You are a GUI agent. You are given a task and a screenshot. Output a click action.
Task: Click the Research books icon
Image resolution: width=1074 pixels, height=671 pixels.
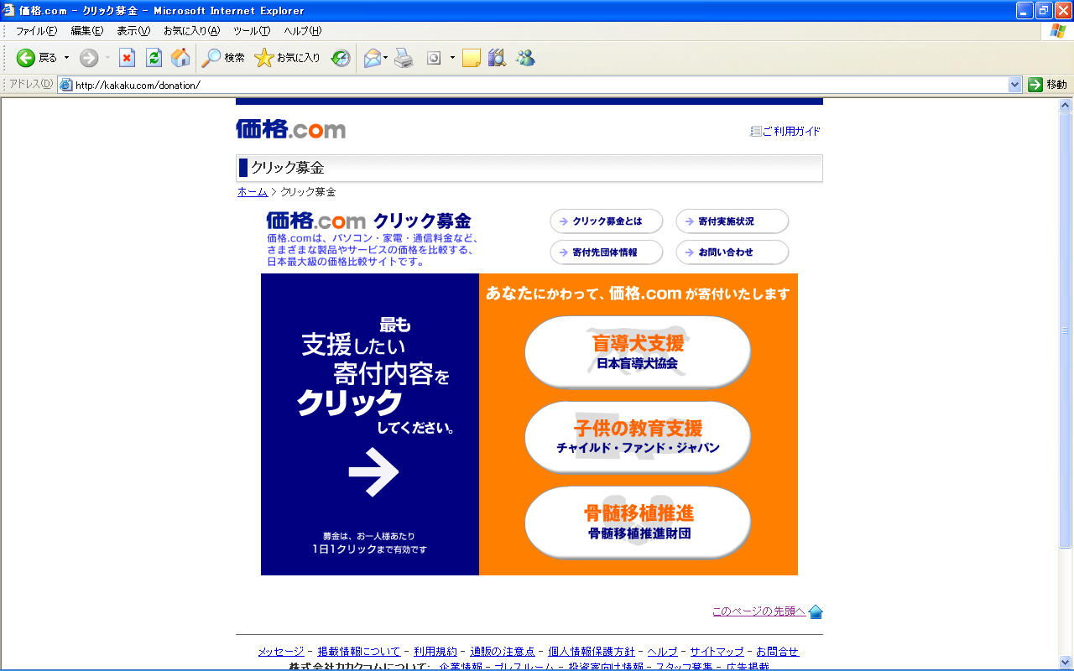tap(498, 58)
